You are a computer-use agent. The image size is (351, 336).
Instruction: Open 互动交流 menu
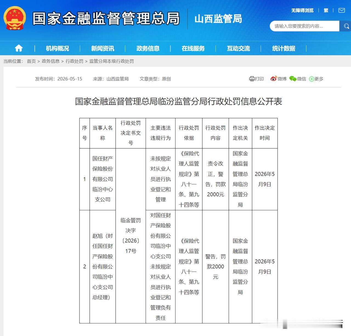(x=238, y=48)
